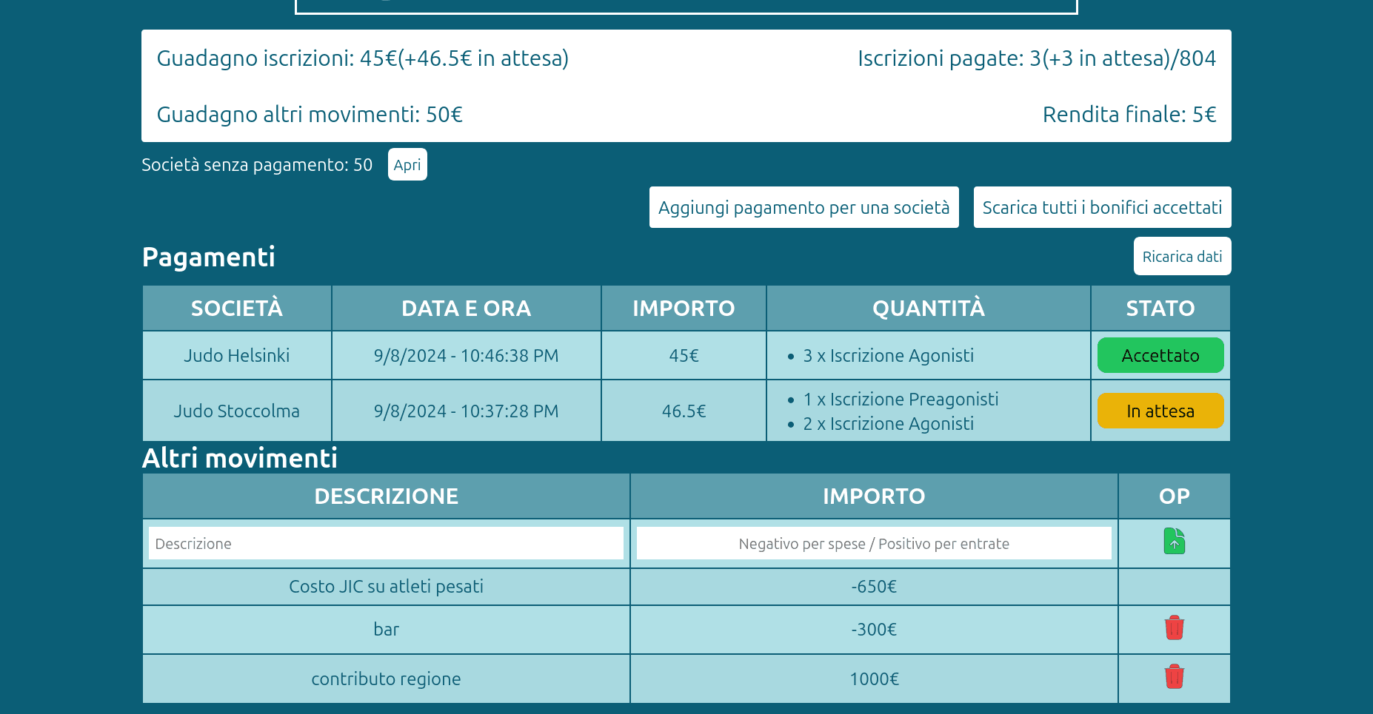Click the QUANTITÀ column header
The height and width of the screenshot is (714, 1373).
tap(928, 309)
